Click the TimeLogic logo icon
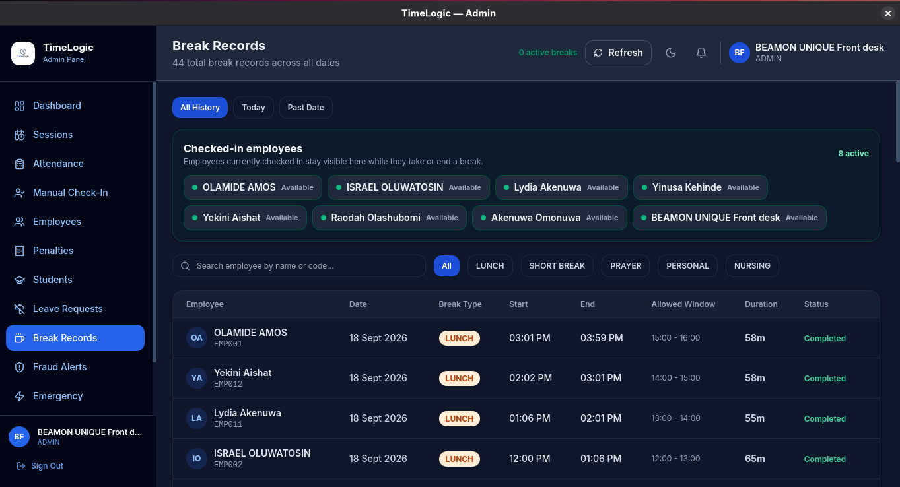This screenshot has height=487, width=900. click(23, 53)
